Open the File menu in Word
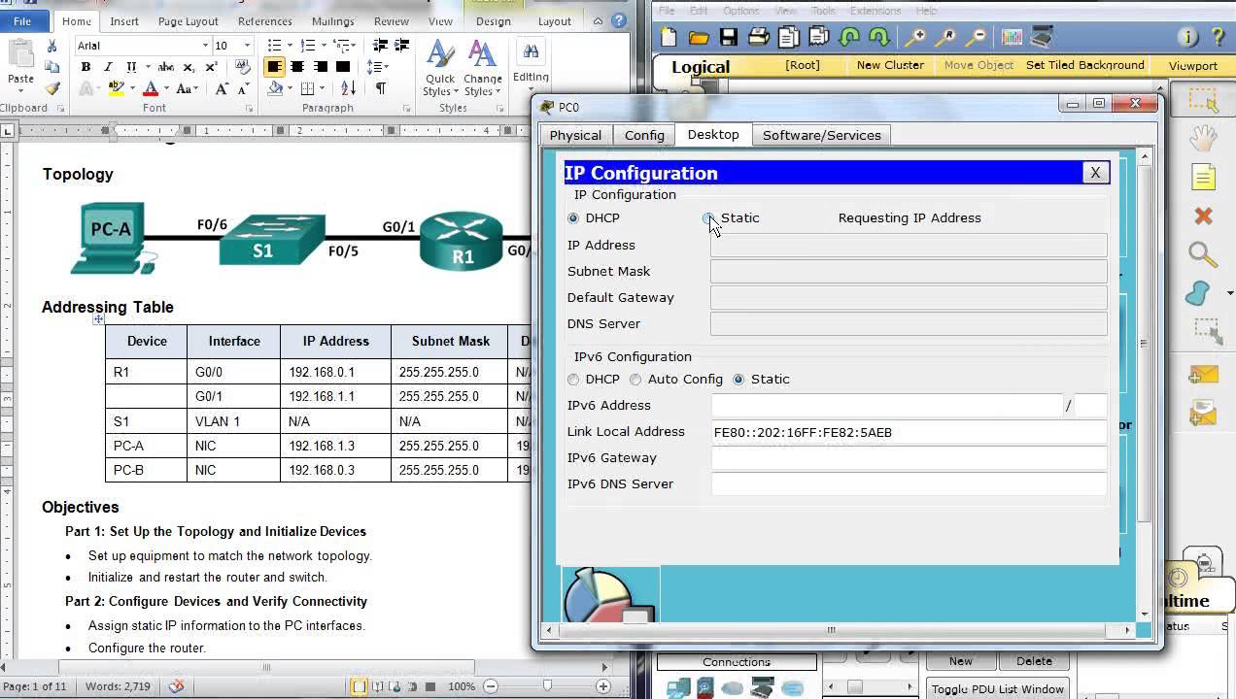Viewport: 1236px width, 699px height. 22,21
